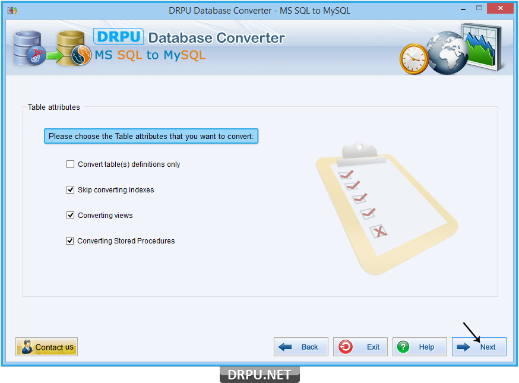
Task: Click the chart graph icon in header
Action: [483, 47]
